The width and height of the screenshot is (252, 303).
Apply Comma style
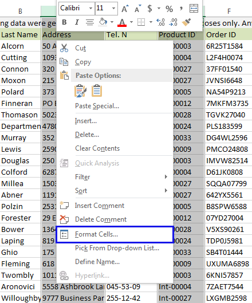pos(181,9)
